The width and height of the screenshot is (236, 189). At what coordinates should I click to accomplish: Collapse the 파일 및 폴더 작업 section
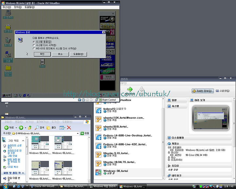pos(23,173)
